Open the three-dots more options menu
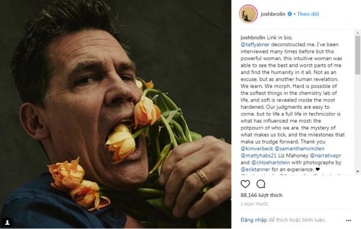 click(348, 220)
